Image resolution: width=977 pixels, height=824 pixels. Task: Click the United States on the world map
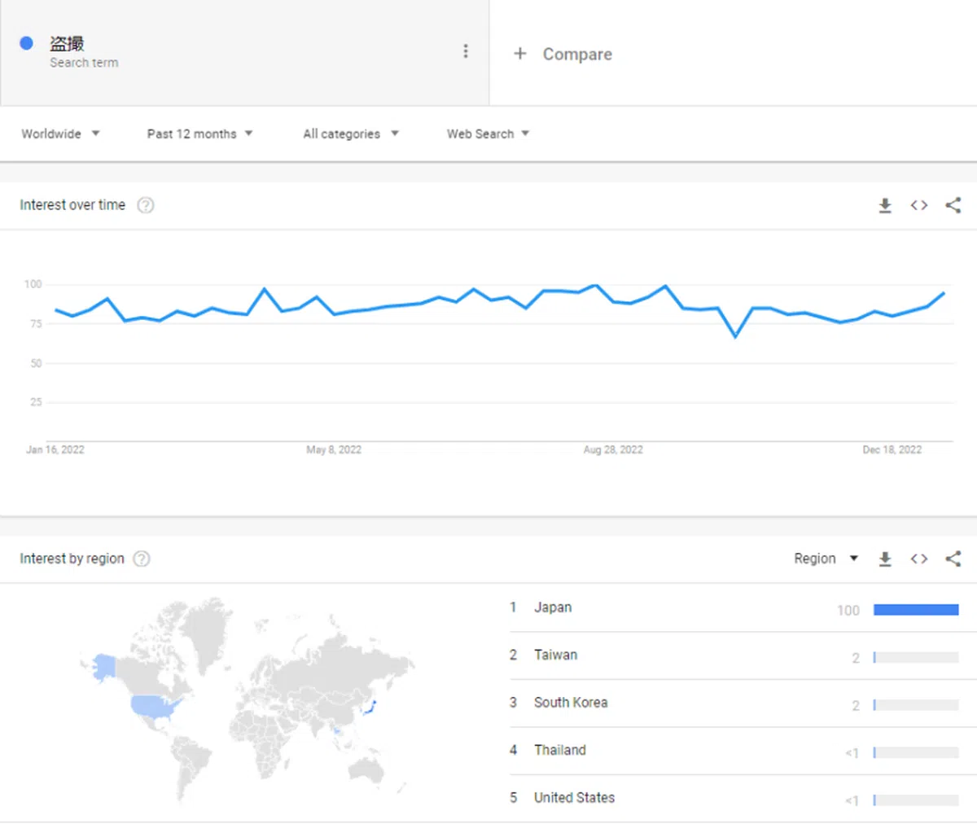pos(153,705)
